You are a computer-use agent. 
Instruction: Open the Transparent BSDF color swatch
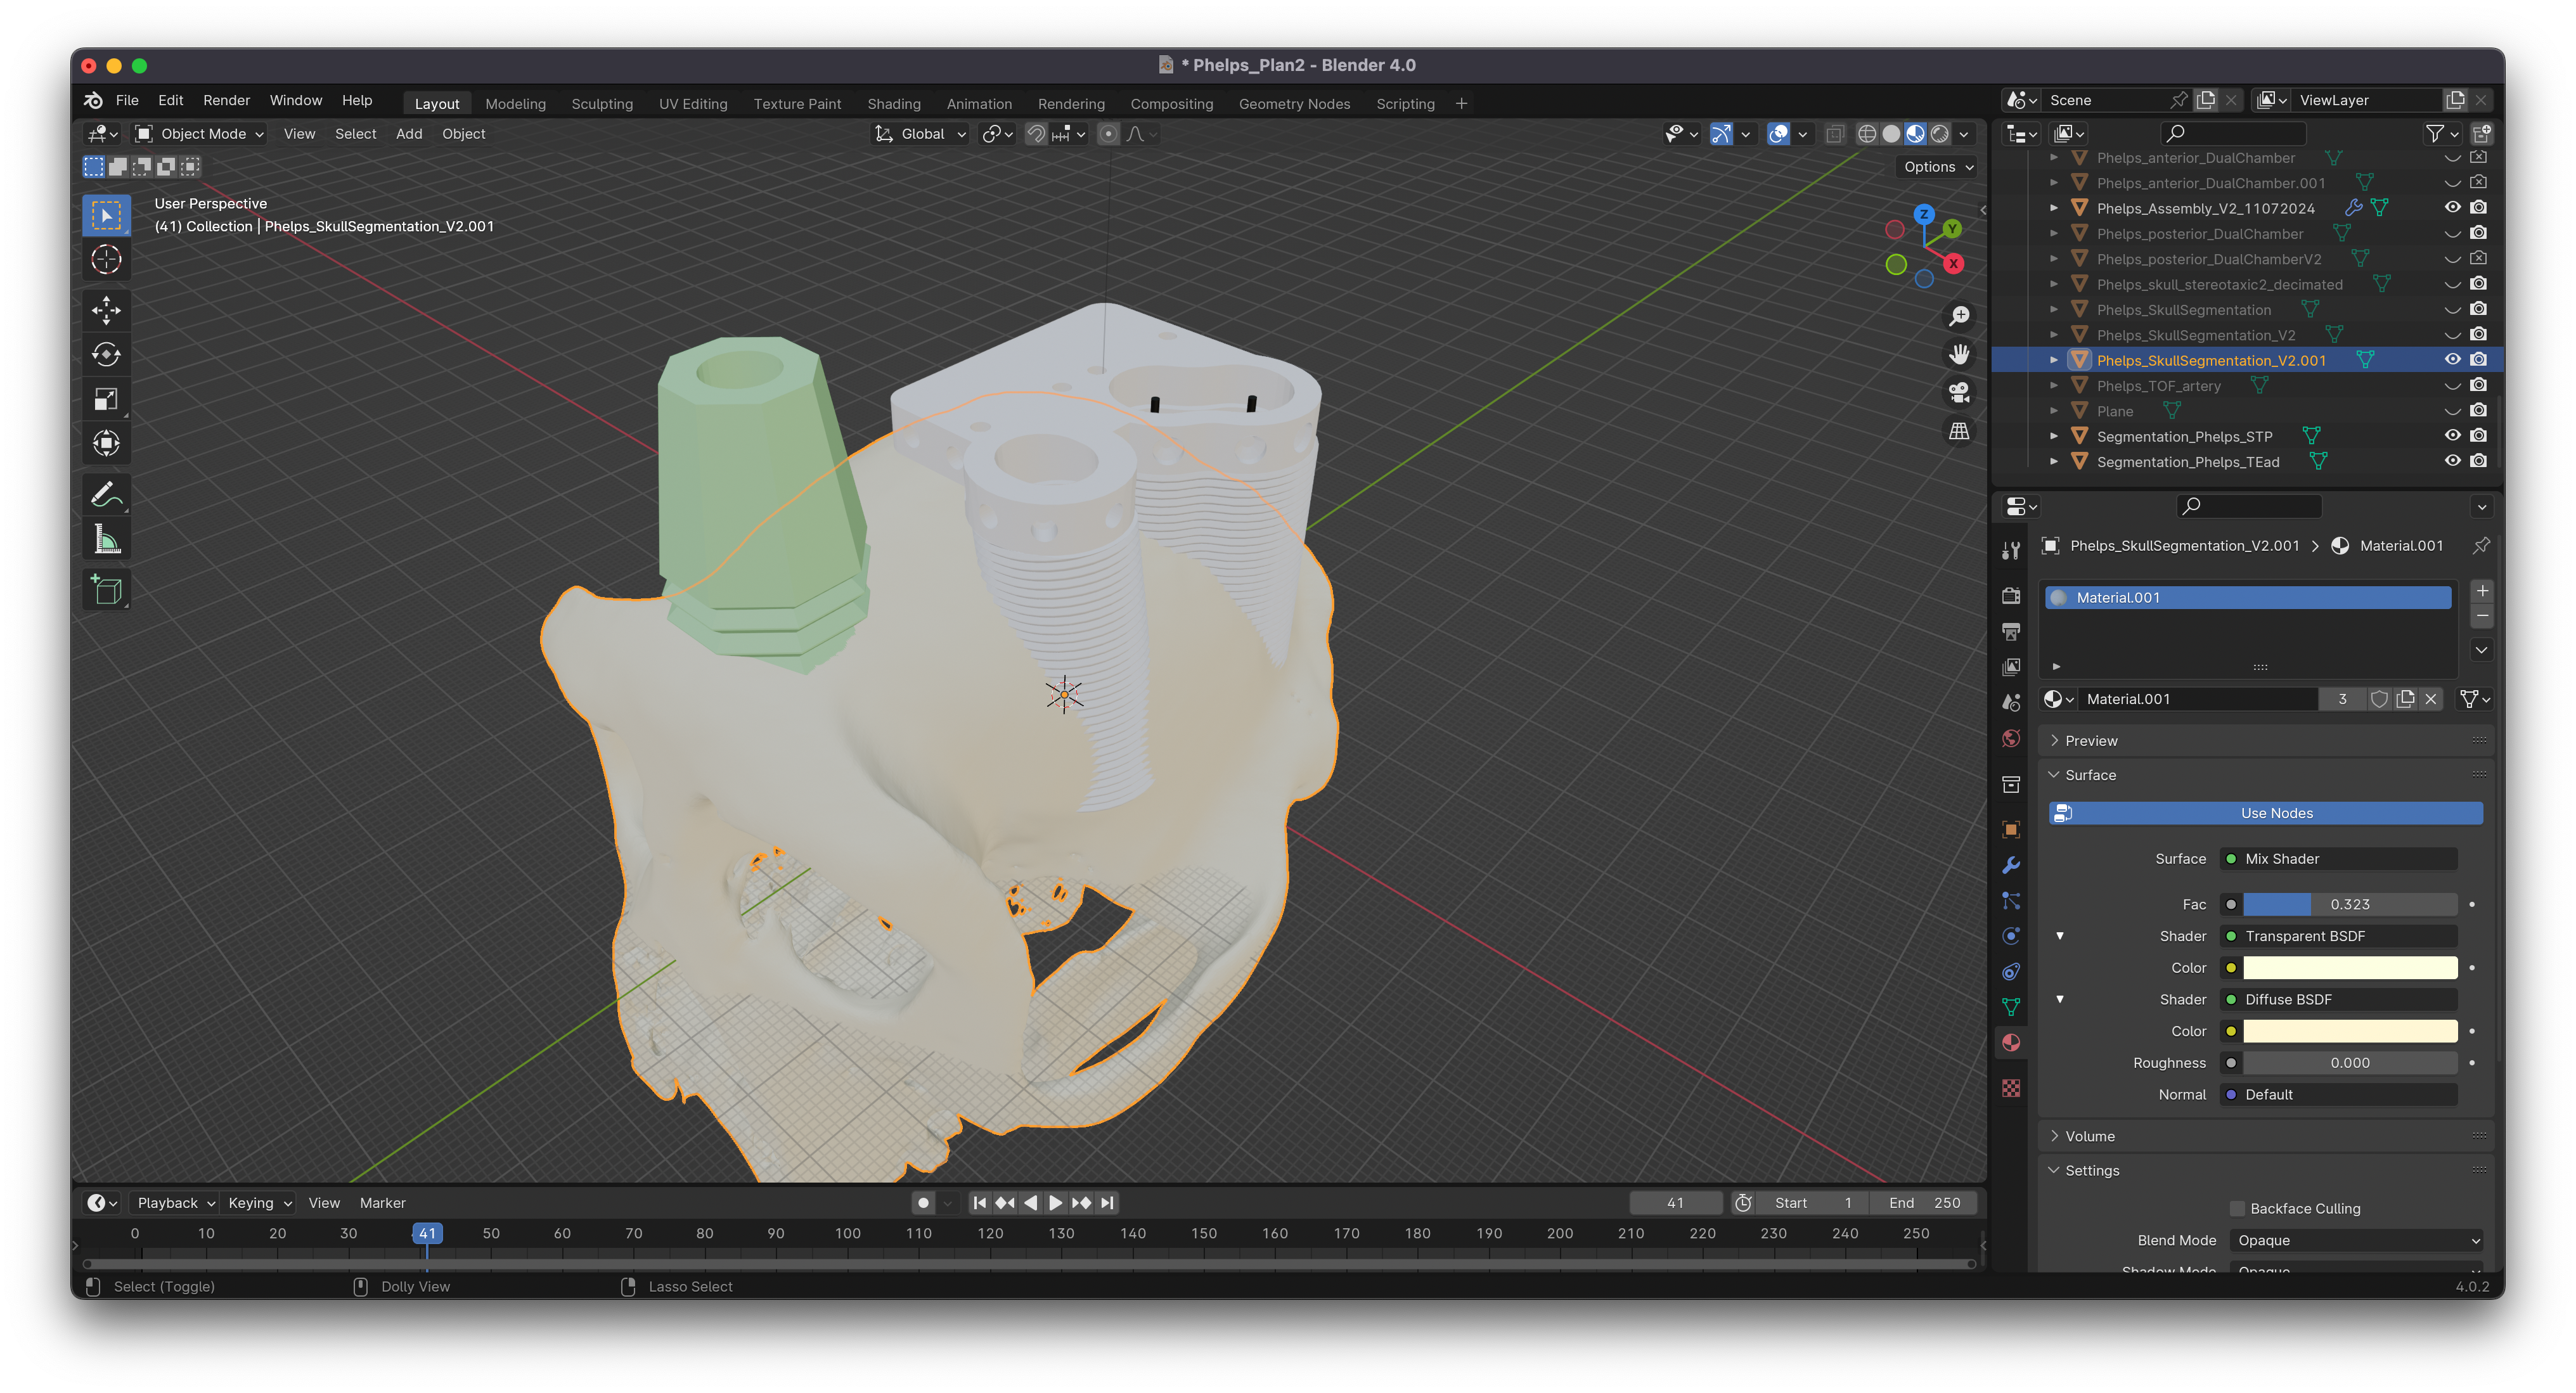[x=2350, y=968]
